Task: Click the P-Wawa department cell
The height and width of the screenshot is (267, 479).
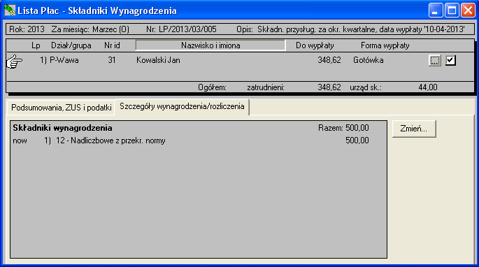Action: pyautogui.click(x=64, y=60)
